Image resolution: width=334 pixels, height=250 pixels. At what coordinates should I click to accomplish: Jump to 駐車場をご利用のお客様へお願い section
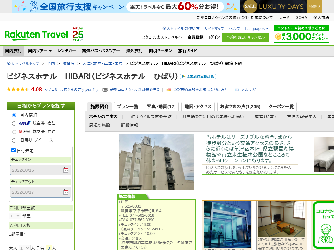(x=213, y=117)
